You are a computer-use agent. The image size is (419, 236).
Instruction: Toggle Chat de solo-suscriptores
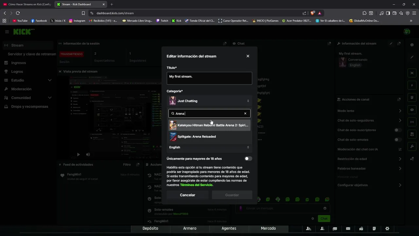(398, 130)
